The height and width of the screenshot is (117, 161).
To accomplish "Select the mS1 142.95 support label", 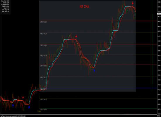I will 44,99.
